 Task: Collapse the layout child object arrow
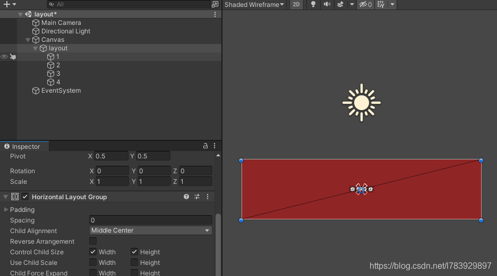coord(35,48)
